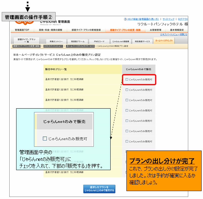Click the hotel name リクルートパシフィックホテル 様

162,24
